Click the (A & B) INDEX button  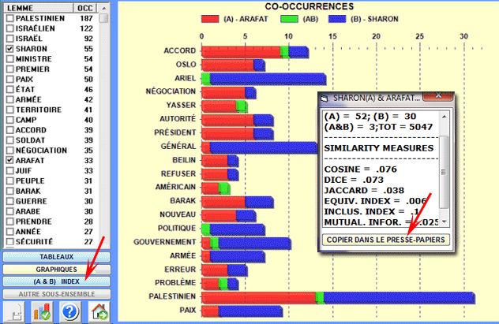(x=56, y=281)
